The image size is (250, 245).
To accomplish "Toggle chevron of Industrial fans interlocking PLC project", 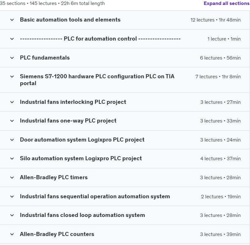I will [12, 102].
